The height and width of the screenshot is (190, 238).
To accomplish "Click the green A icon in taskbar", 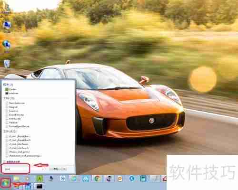I will coord(40,179).
